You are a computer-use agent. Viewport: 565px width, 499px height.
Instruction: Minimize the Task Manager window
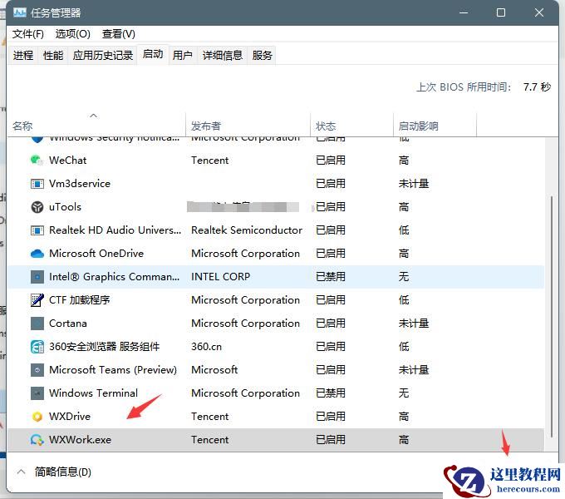tap(464, 13)
